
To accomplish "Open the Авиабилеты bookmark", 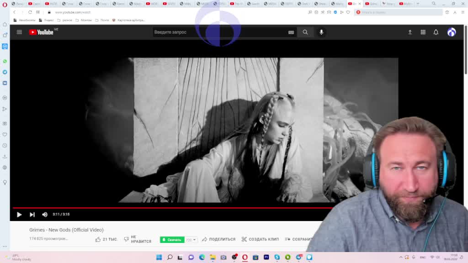I will tap(25, 20).
